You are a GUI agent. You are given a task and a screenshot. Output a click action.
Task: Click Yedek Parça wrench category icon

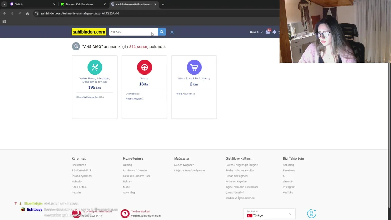(x=95, y=67)
